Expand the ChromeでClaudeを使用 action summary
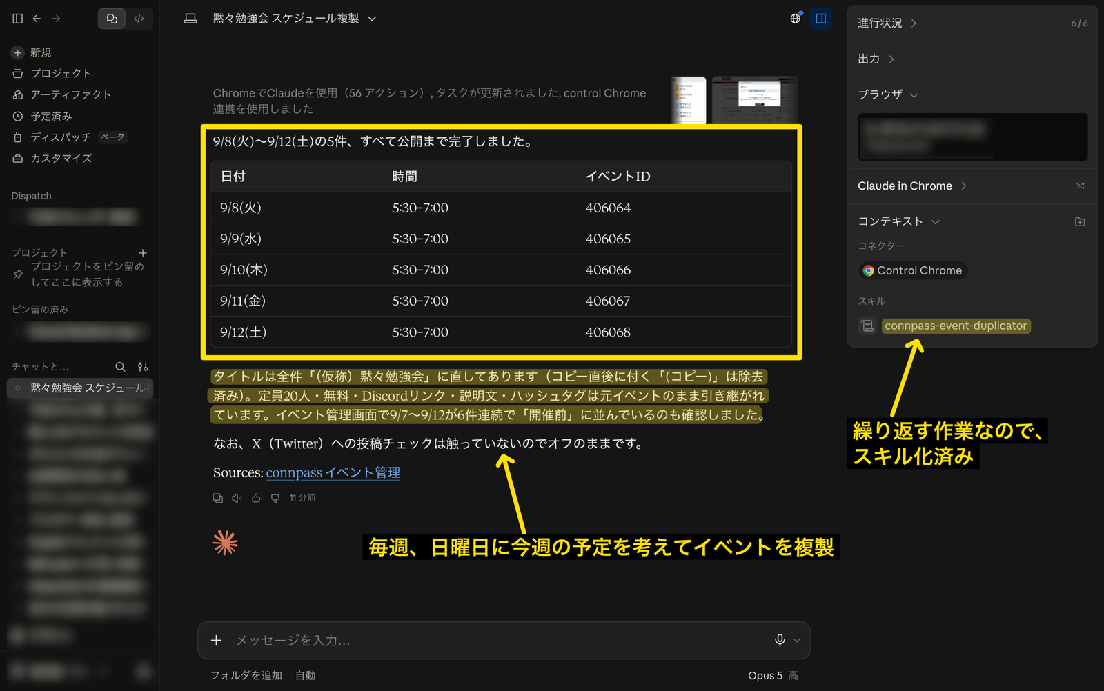Image resolution: width=1104 pixels, height=691 pixels. (429, 101)
